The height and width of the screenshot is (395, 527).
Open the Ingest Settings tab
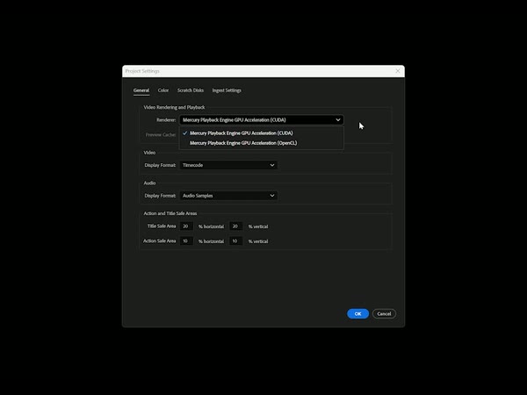227,90
